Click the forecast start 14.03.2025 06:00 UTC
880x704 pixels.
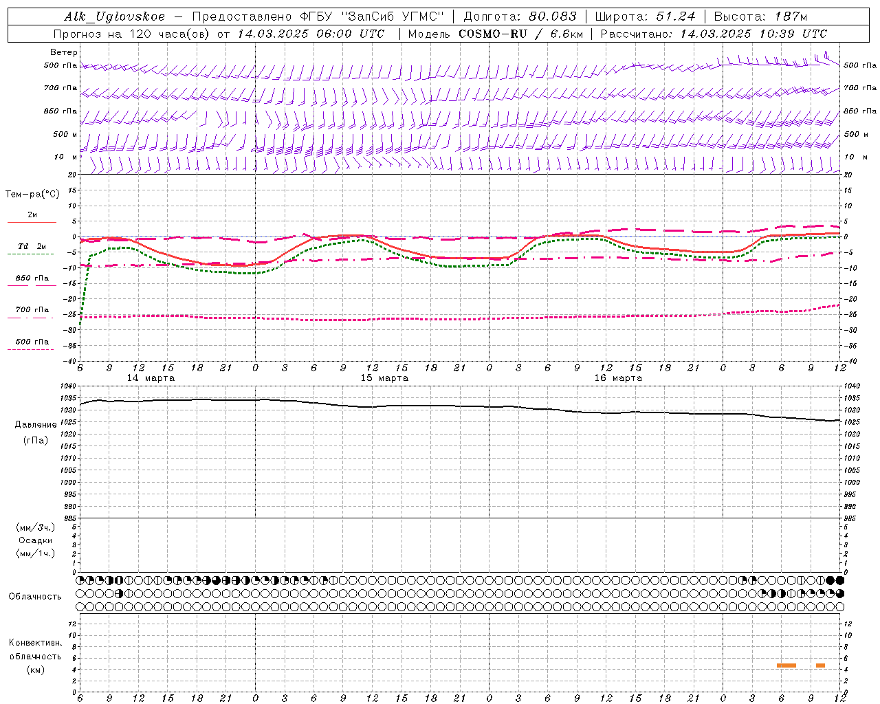tap(311, 34)
